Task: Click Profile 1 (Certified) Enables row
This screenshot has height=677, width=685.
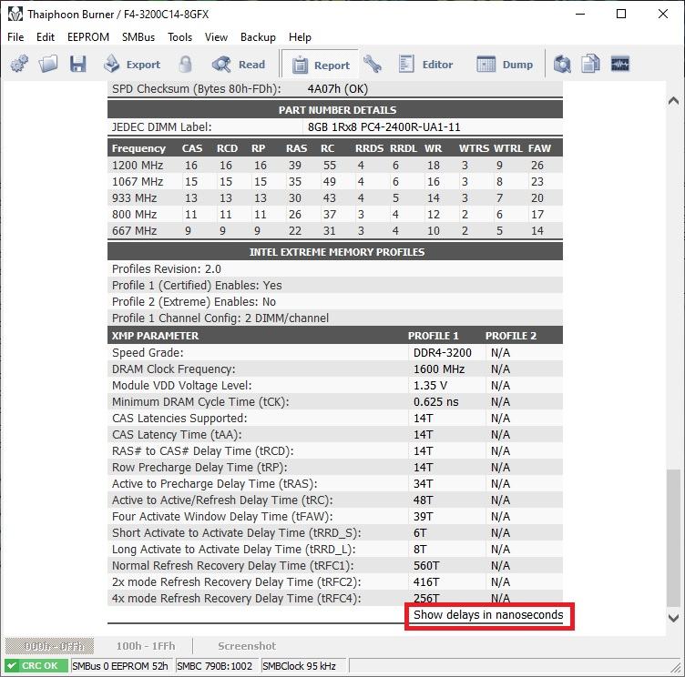Action: (335, 286)
